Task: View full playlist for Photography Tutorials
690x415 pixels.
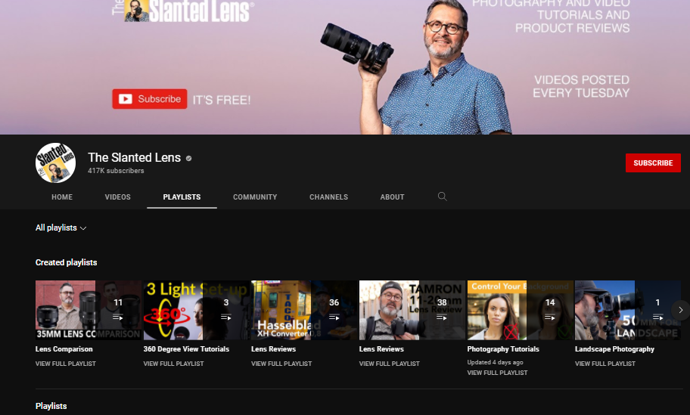Action: coord(497,373)
